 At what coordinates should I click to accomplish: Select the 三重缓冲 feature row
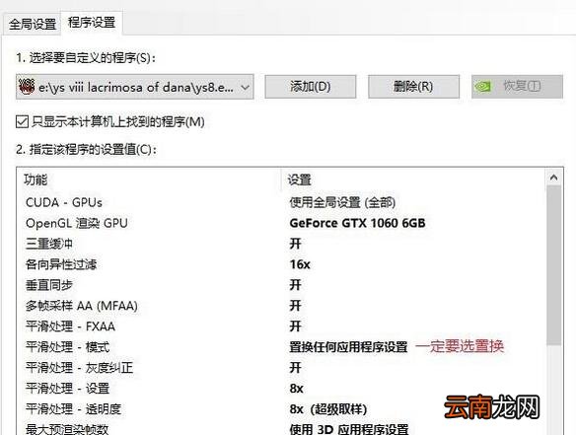tap(281, 244)
